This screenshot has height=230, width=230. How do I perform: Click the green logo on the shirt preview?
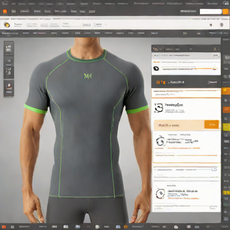tap(88, 76)
